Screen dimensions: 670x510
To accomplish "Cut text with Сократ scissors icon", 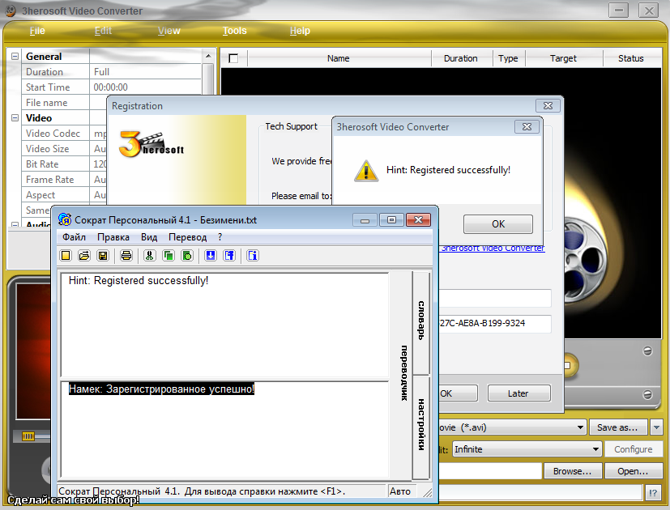I will point(150,256).
